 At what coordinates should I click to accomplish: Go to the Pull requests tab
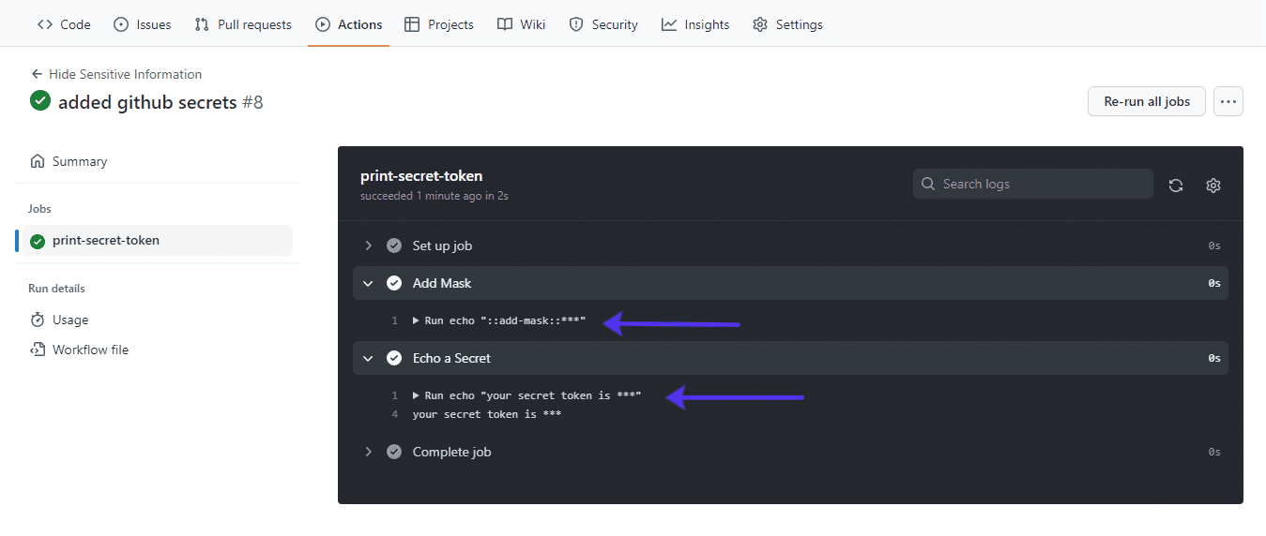click(x=243, y=24)
